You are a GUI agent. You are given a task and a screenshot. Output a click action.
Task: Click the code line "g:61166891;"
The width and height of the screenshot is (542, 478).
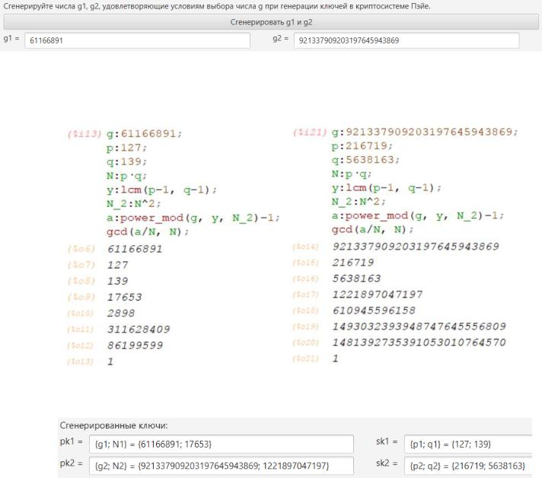click(x=144, y=134)
